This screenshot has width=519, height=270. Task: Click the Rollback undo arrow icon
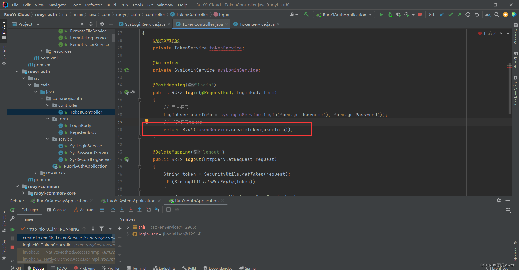click(477, 15)
